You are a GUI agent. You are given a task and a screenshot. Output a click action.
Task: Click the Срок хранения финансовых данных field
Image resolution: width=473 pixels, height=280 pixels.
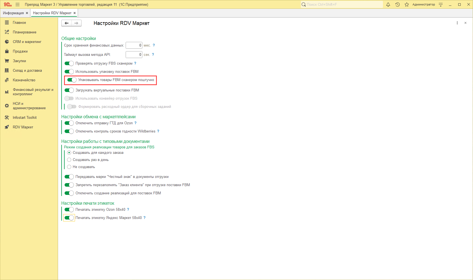coord(134,45)
